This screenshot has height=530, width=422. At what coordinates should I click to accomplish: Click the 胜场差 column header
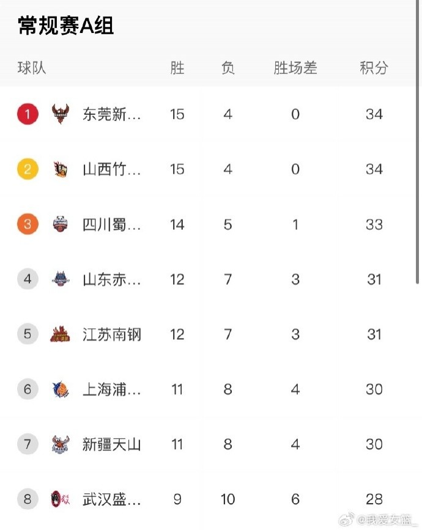[295, 68]
